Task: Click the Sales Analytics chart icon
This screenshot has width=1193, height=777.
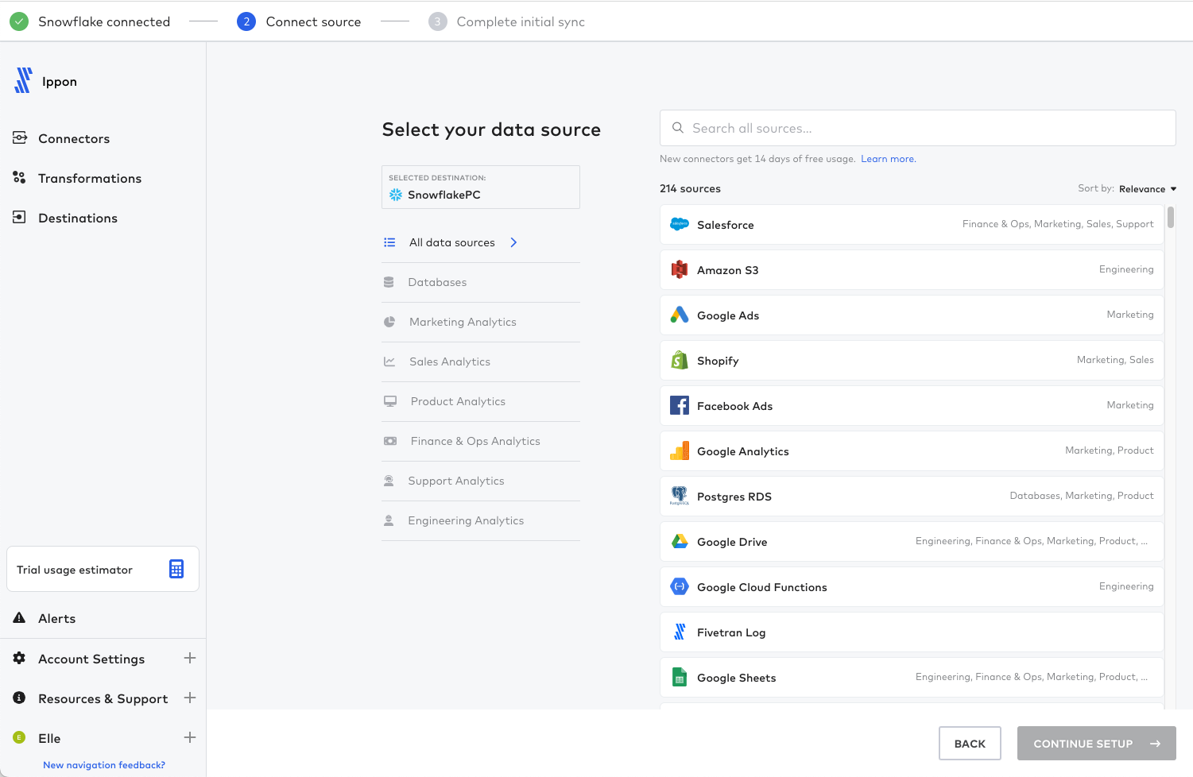Action: click(x=389, y=361)
